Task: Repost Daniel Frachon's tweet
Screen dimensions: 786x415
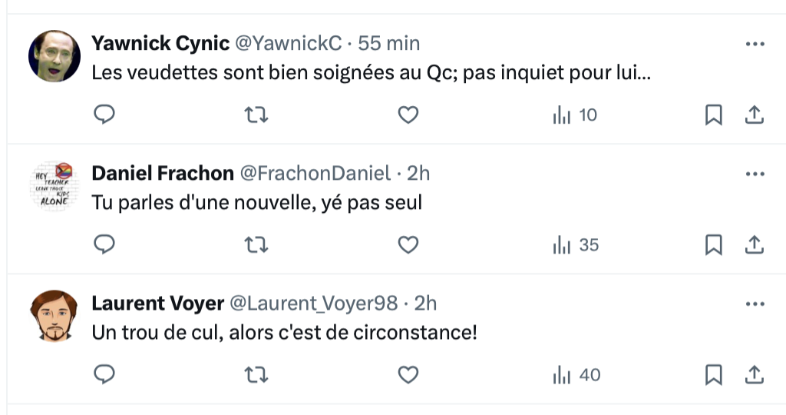Action: [x=256, y=245]
